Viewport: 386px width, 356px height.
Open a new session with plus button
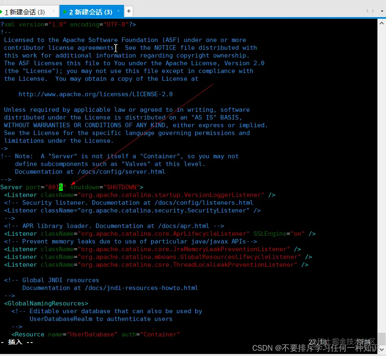128,11
